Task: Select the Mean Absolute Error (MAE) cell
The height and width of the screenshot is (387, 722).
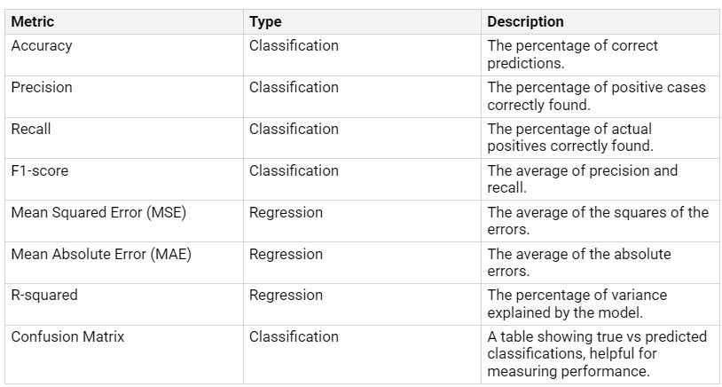Action: 124,263
